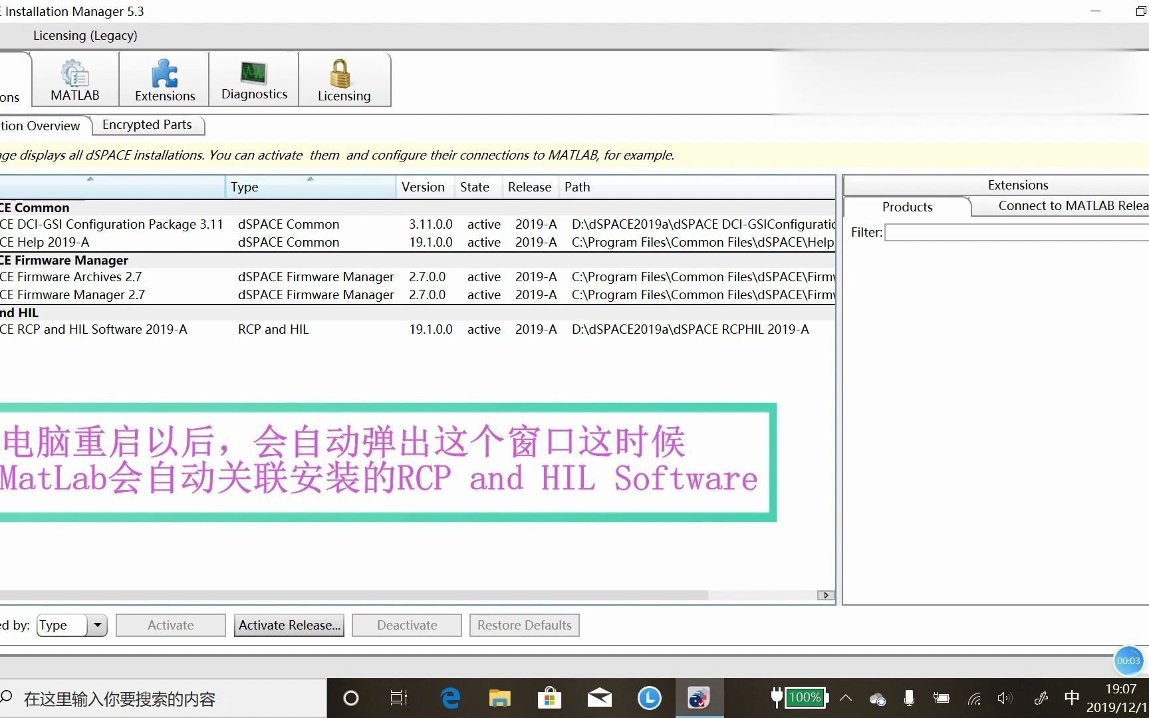Click the Windows search box
The height and width of the screenshot is (718, 1149).
(163, 699)
